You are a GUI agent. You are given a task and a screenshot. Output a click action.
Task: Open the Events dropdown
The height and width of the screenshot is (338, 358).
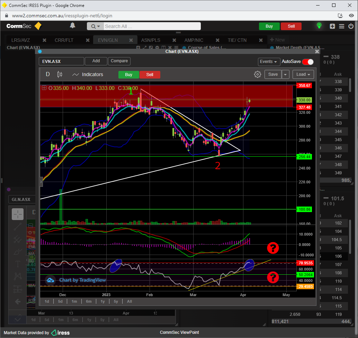click(269, 62)
